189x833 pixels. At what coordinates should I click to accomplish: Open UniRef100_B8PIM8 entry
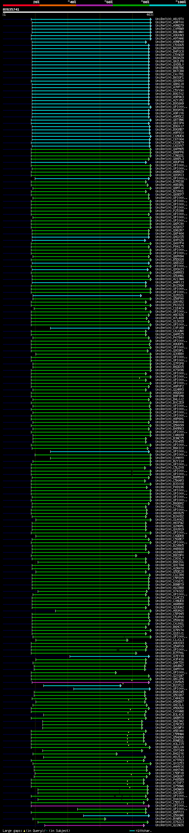(170, 396)
